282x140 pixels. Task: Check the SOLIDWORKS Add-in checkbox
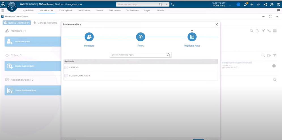[66, 76]
